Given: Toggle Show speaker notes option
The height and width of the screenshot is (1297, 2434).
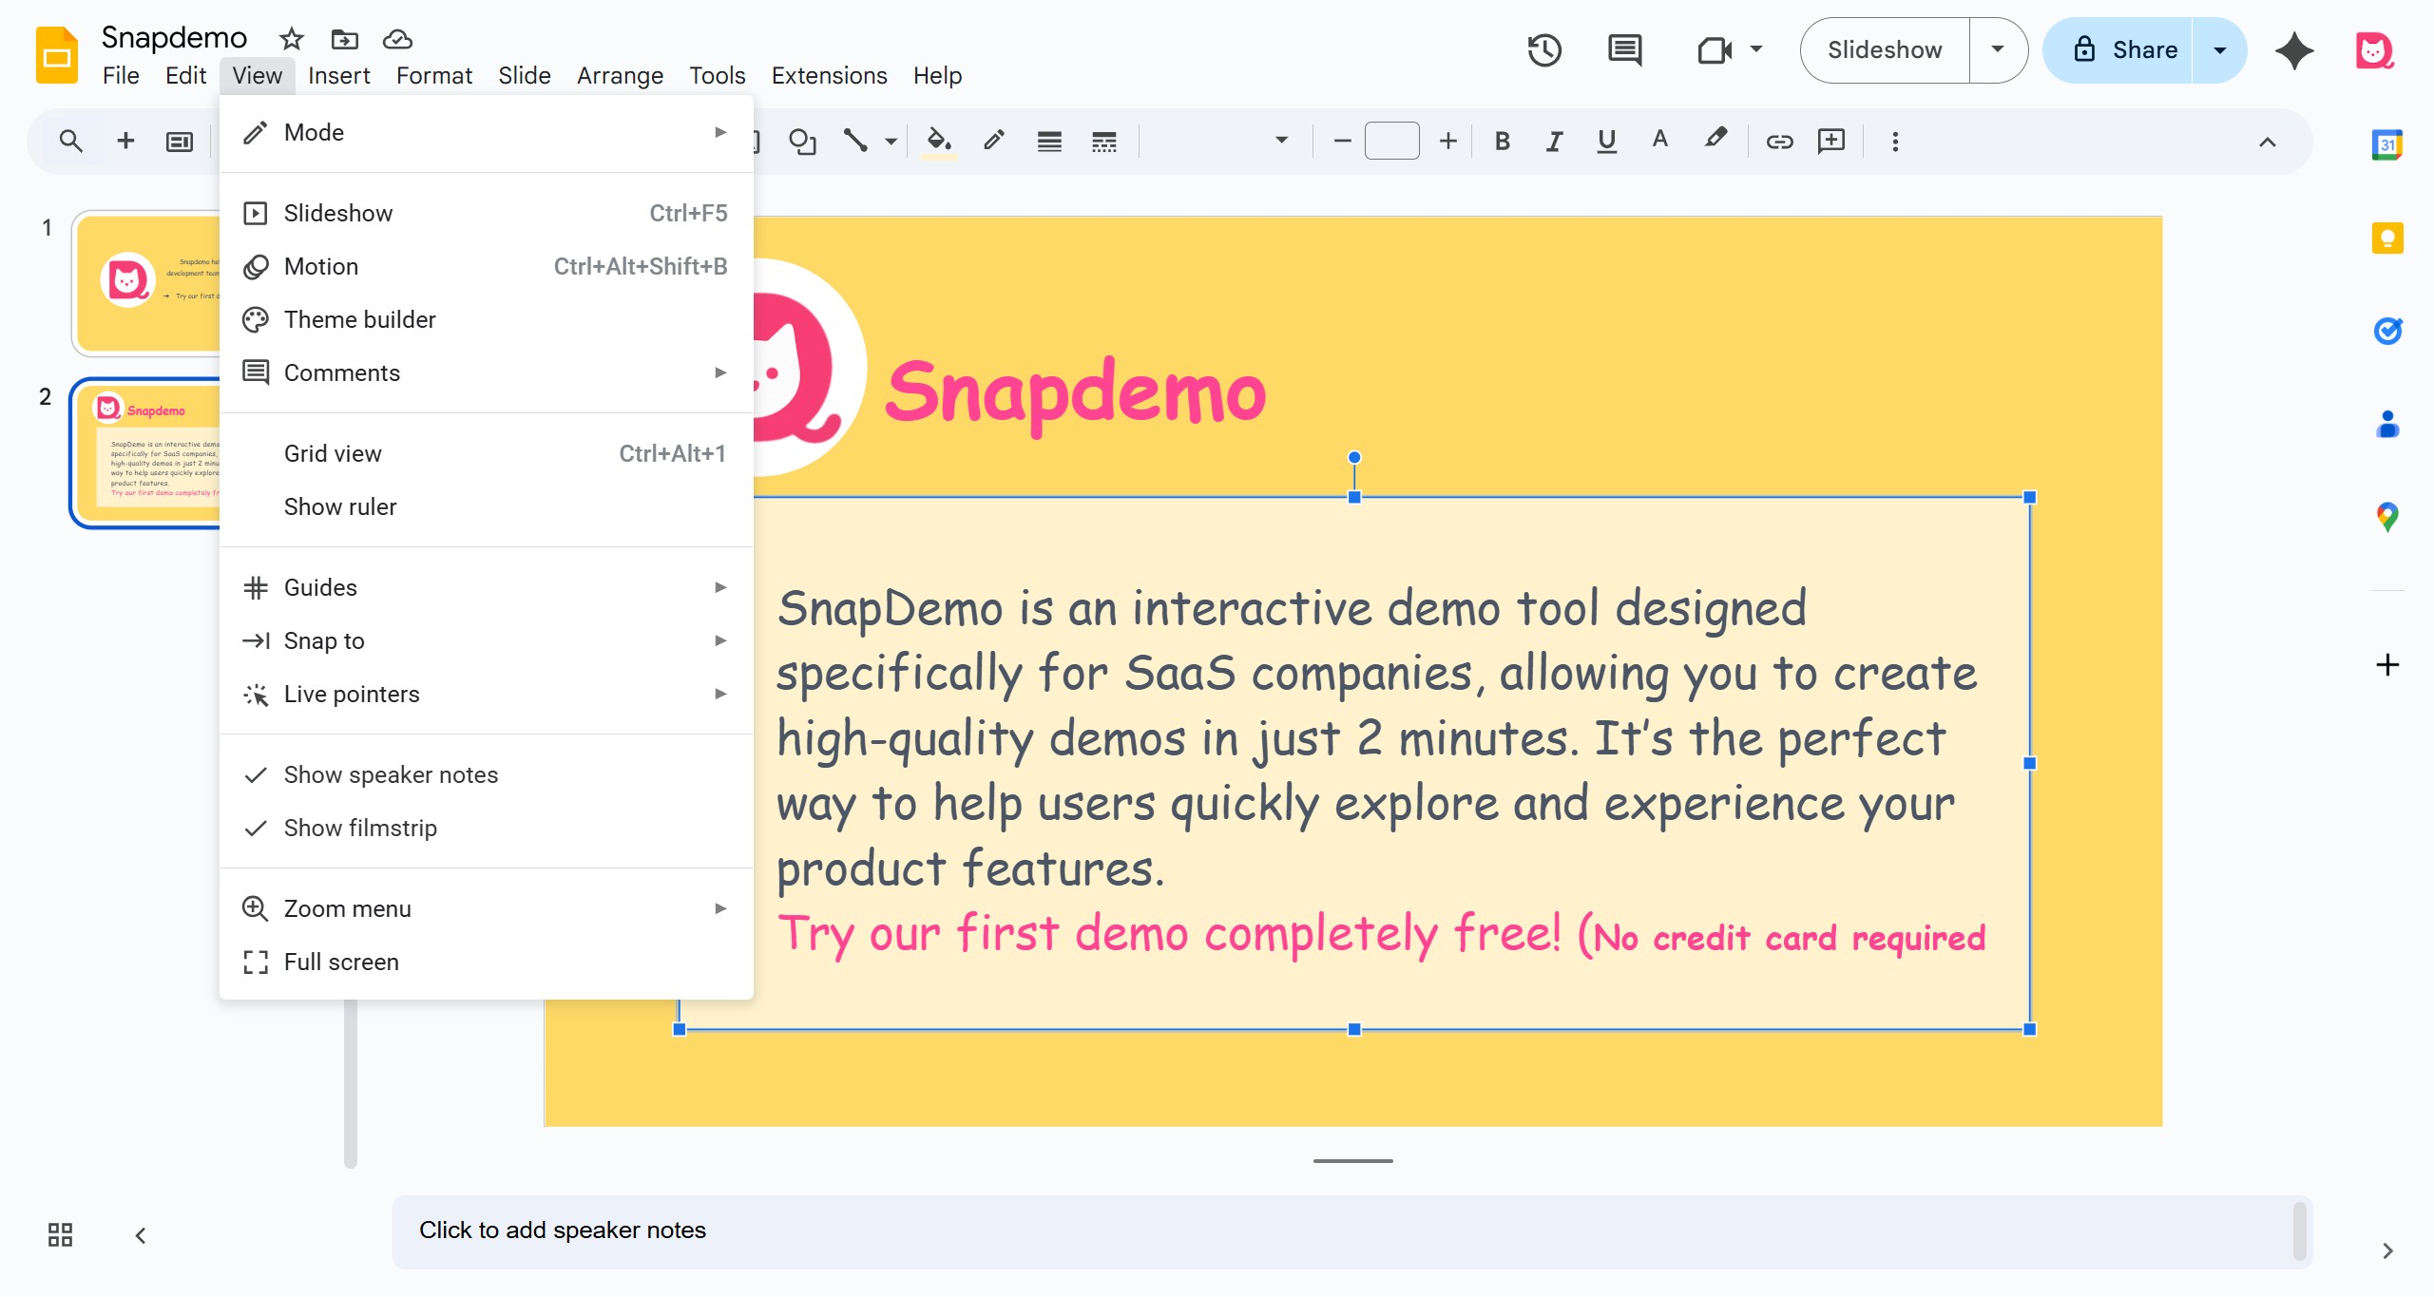Looking at the screenshot, I should point(486,775).
